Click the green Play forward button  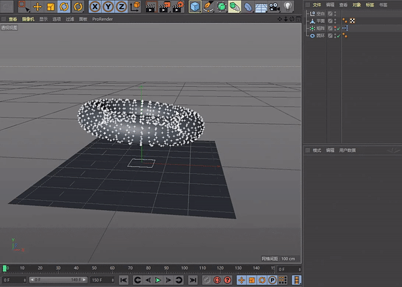158,280
